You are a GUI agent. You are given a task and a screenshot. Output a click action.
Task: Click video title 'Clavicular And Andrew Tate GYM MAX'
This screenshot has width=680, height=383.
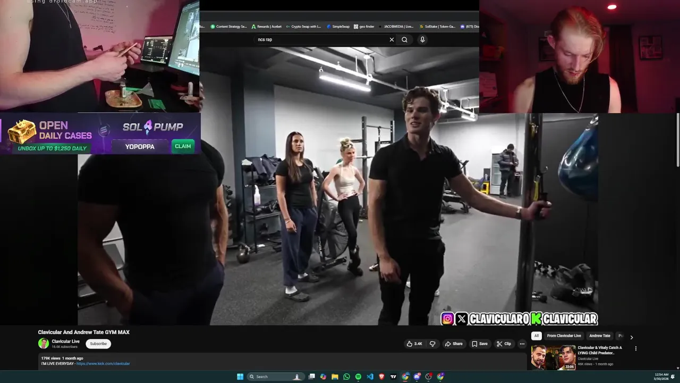click(84, 332)
